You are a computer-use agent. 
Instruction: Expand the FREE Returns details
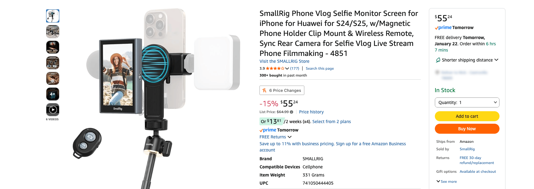(290, 137)
